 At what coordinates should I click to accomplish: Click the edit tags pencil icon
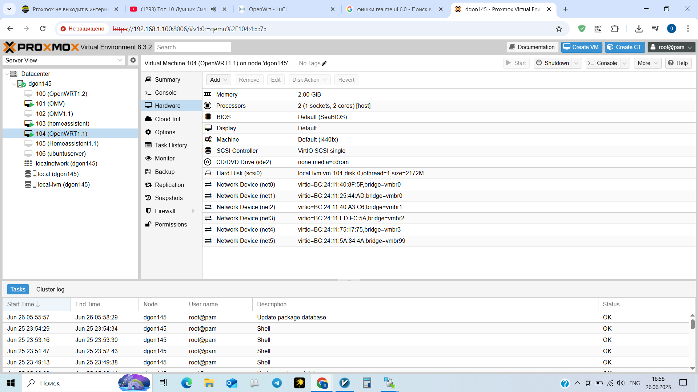pyautogui.click(x=324, y=63)
